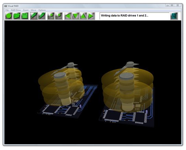Zoom out with the magnifier minus icon
This screenshot has height=150, width=186.
[x=59, y=16]
